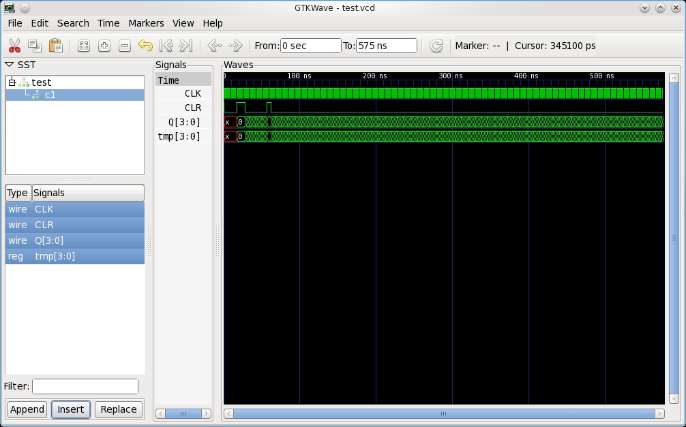The image size is (686, 427).
Task: Select CLR in the Signals pane
Action: click(183, 108)
